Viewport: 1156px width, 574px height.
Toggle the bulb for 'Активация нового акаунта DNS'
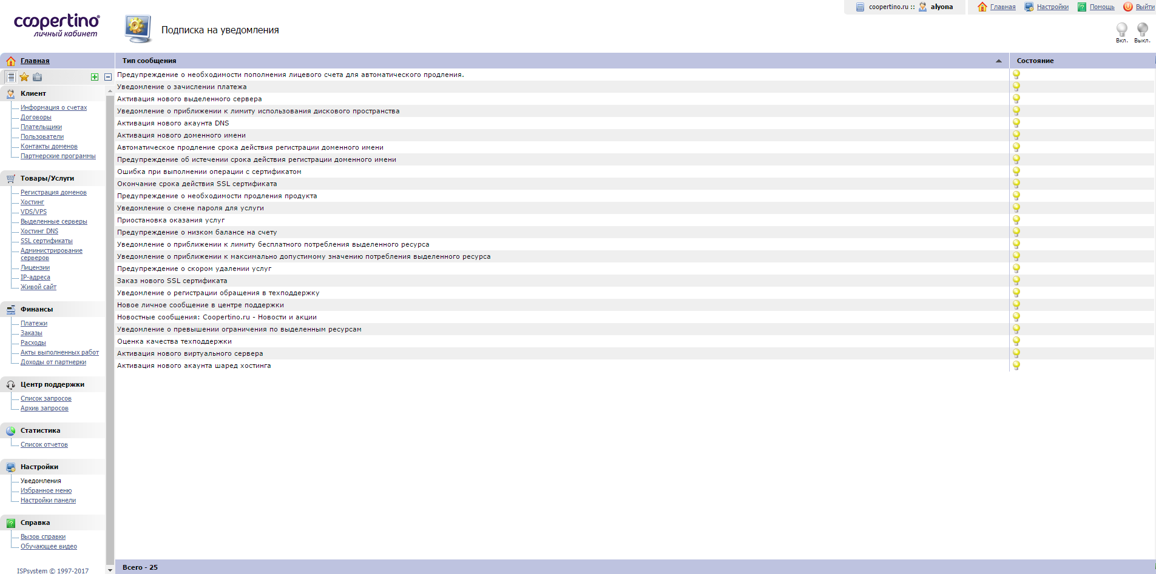(x=1016, y=123)
